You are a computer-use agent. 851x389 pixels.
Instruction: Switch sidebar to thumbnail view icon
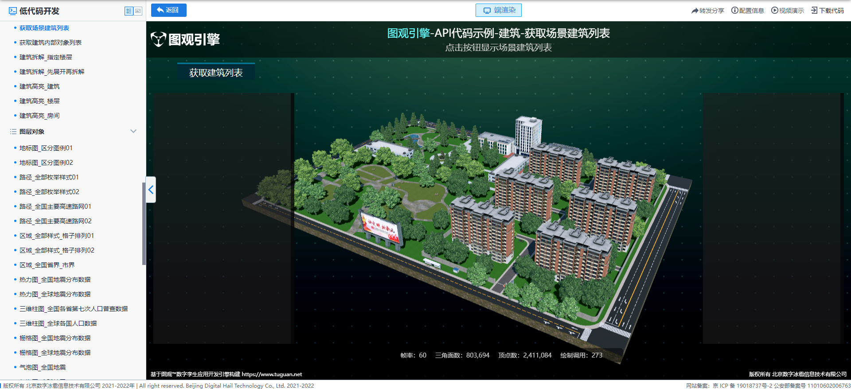click(x=138, y=11)
